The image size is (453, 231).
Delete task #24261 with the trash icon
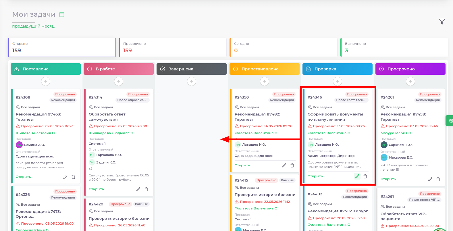pyautogui.click(x=438, y=179)
